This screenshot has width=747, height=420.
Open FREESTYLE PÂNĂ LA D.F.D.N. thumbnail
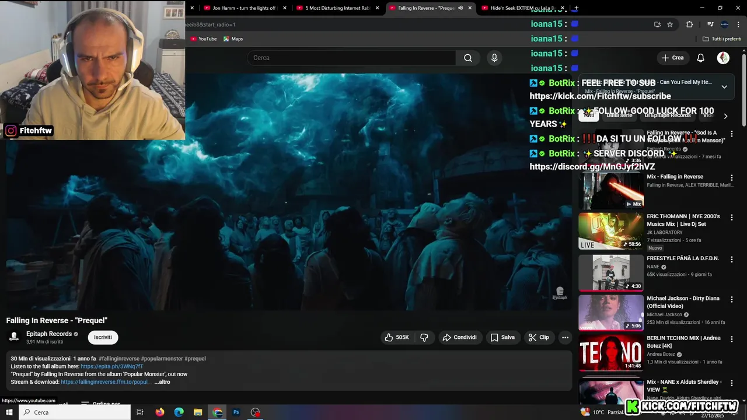pyautogui.click(x=611, y=272)
